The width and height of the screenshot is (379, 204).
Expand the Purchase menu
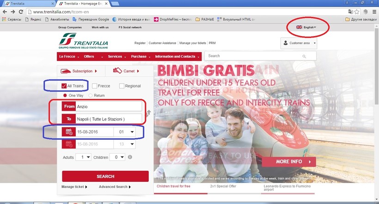point(141,56)
